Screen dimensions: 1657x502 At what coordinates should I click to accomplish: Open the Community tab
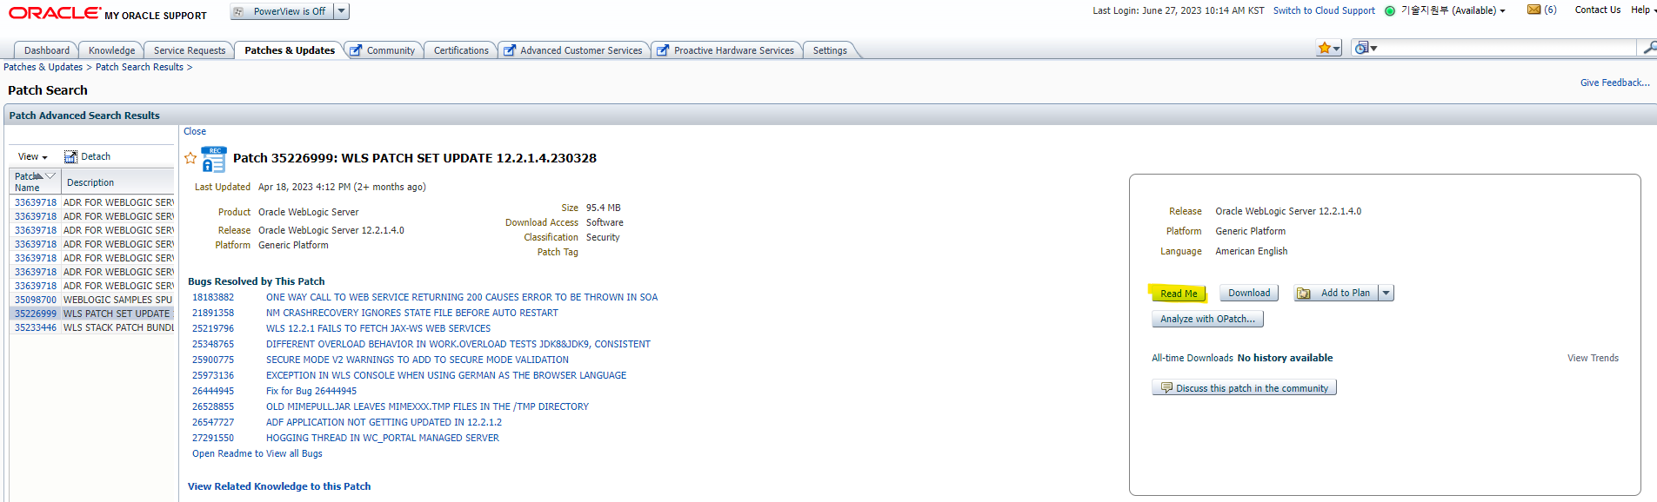pyautogui.click(x=391, y=50)
